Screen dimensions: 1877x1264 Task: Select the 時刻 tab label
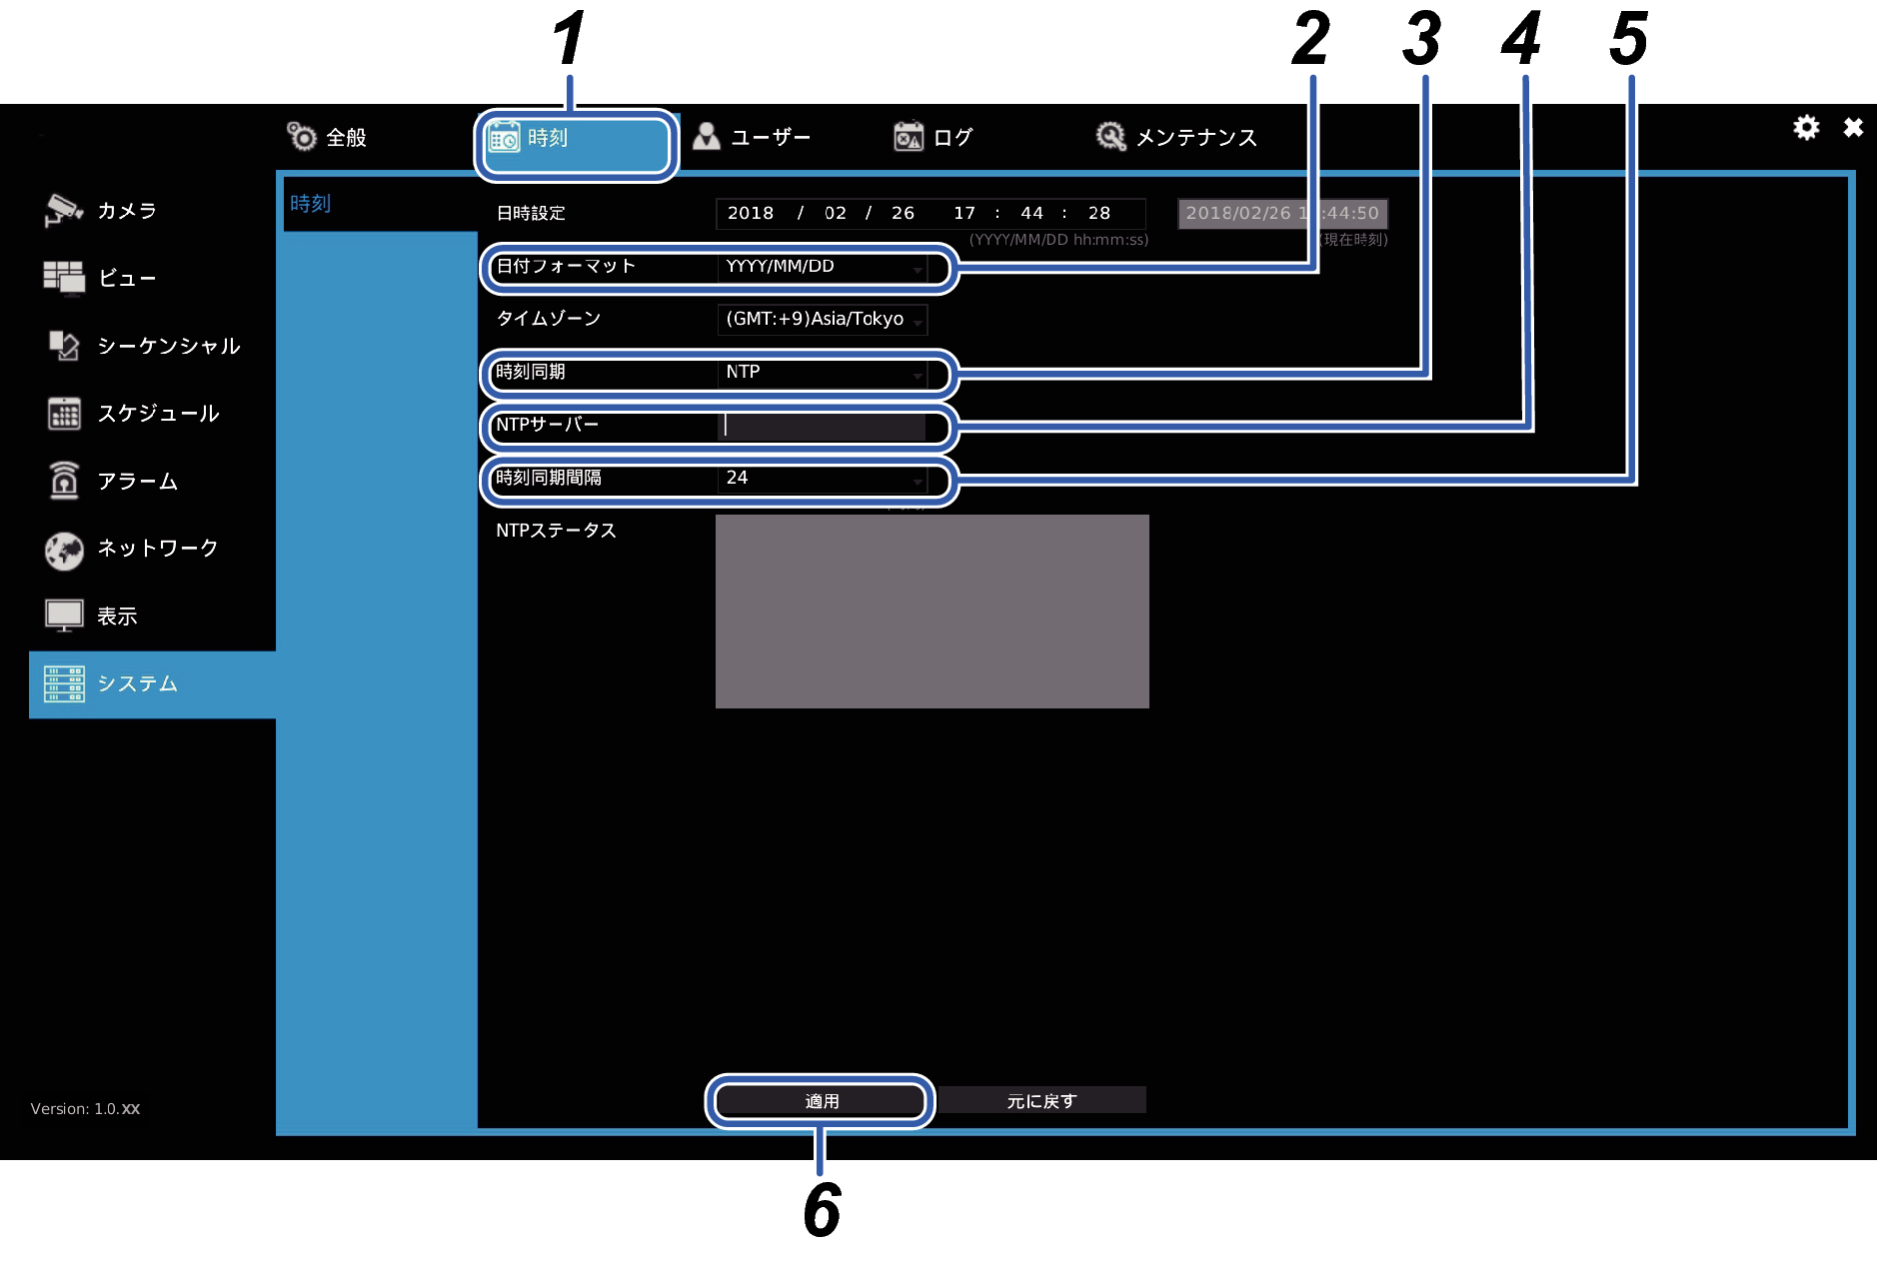[x=548, y=137]
